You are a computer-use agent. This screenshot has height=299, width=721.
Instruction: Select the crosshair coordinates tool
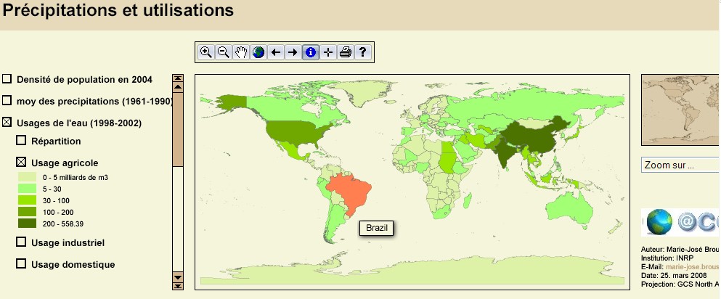tap(328, 52)
